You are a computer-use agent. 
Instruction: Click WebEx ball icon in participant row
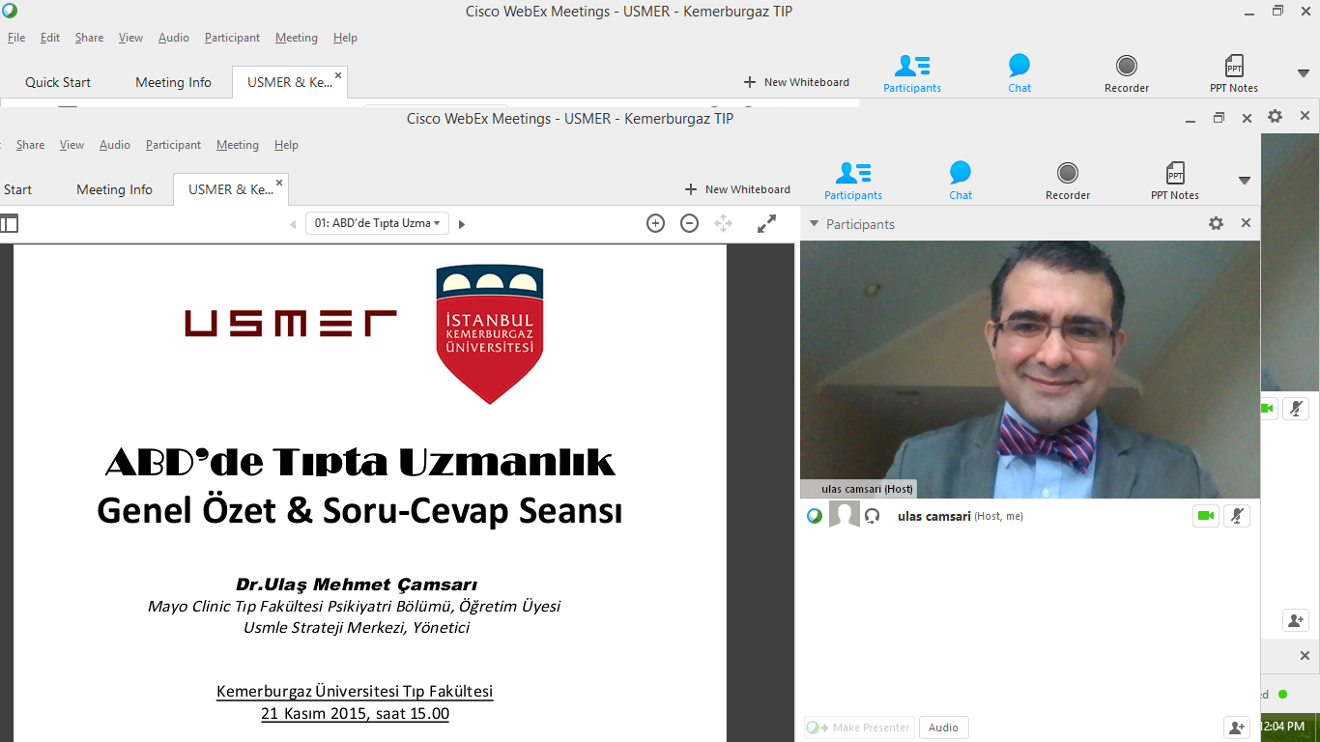815,516
